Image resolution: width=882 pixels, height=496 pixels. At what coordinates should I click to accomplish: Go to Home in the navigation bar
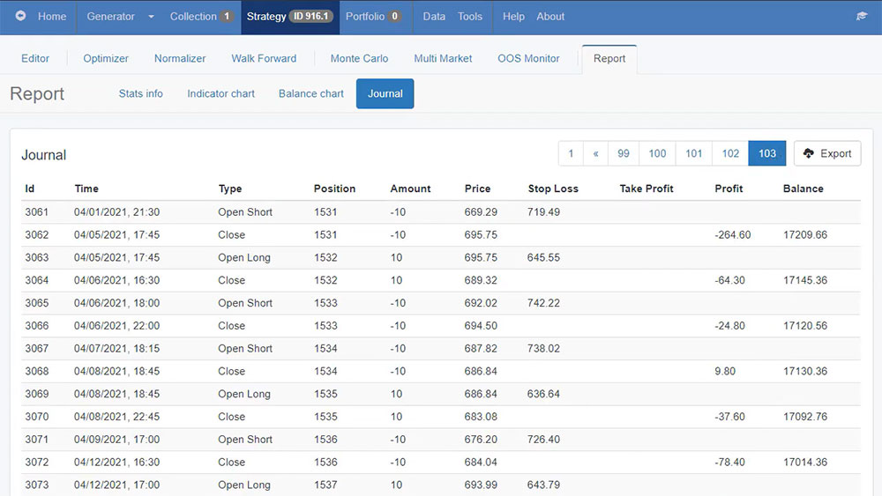pyautogui.click(x=52, y=17)
